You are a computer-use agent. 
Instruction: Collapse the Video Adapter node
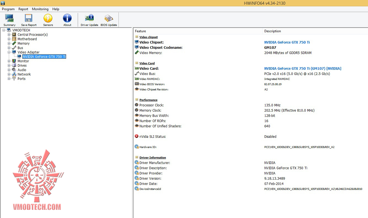pyautogui.click(x=9, y=52)
